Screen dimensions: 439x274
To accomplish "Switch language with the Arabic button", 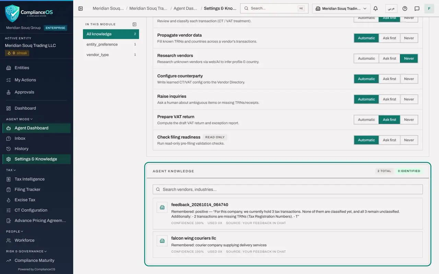I will [x=391, y=9].
